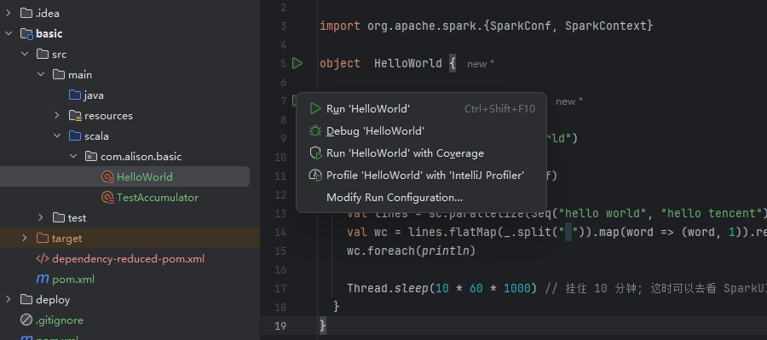767x340 pixels.
Task: Choose Run 'HelloWorld' with Coverage
Action: tap(421, 153)
